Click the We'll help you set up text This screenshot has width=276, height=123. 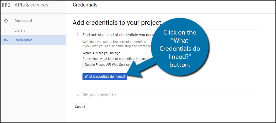pos(114,42)
